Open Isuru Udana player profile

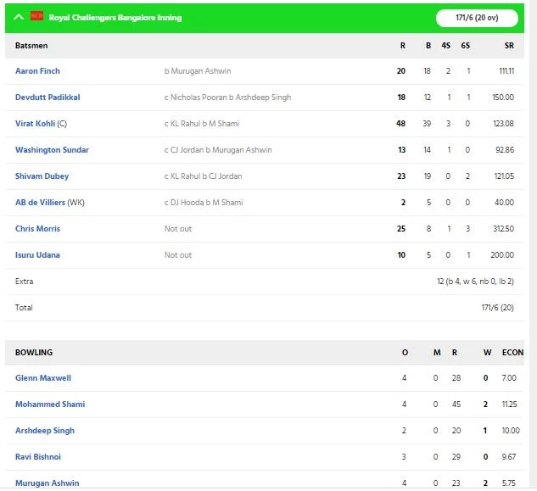tap(37, 255)
